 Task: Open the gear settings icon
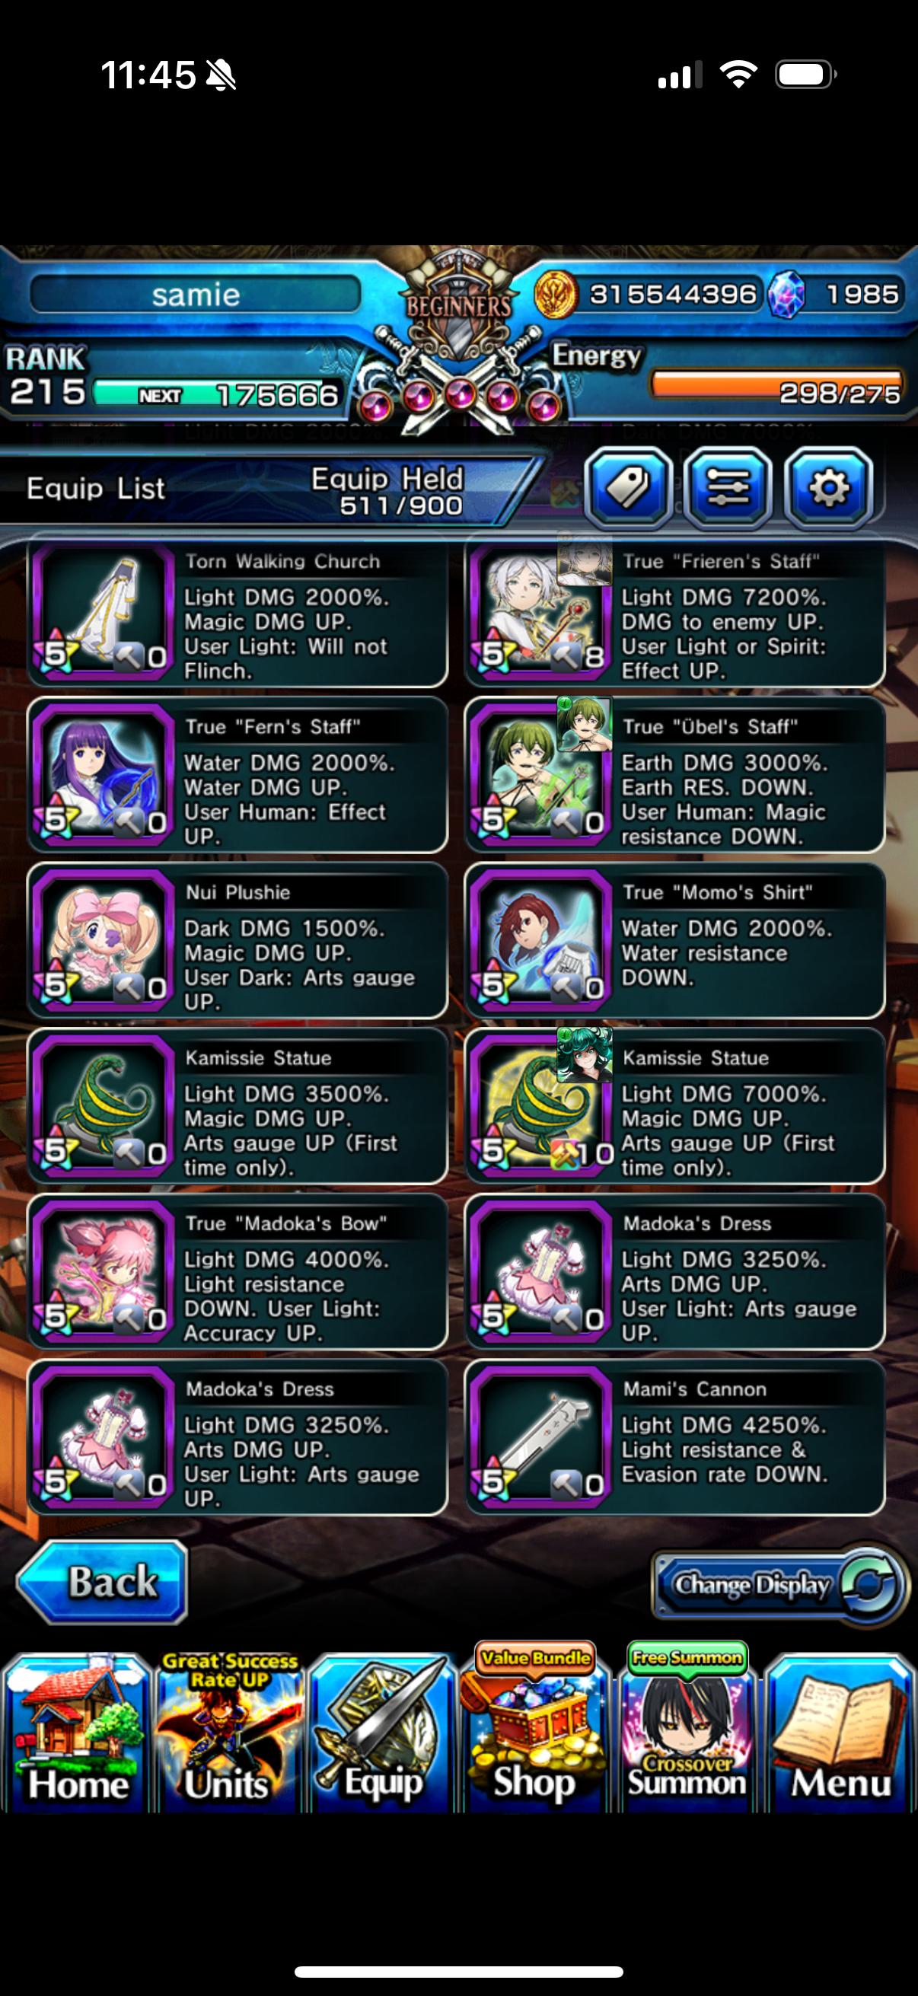click(x=828, y=487)
